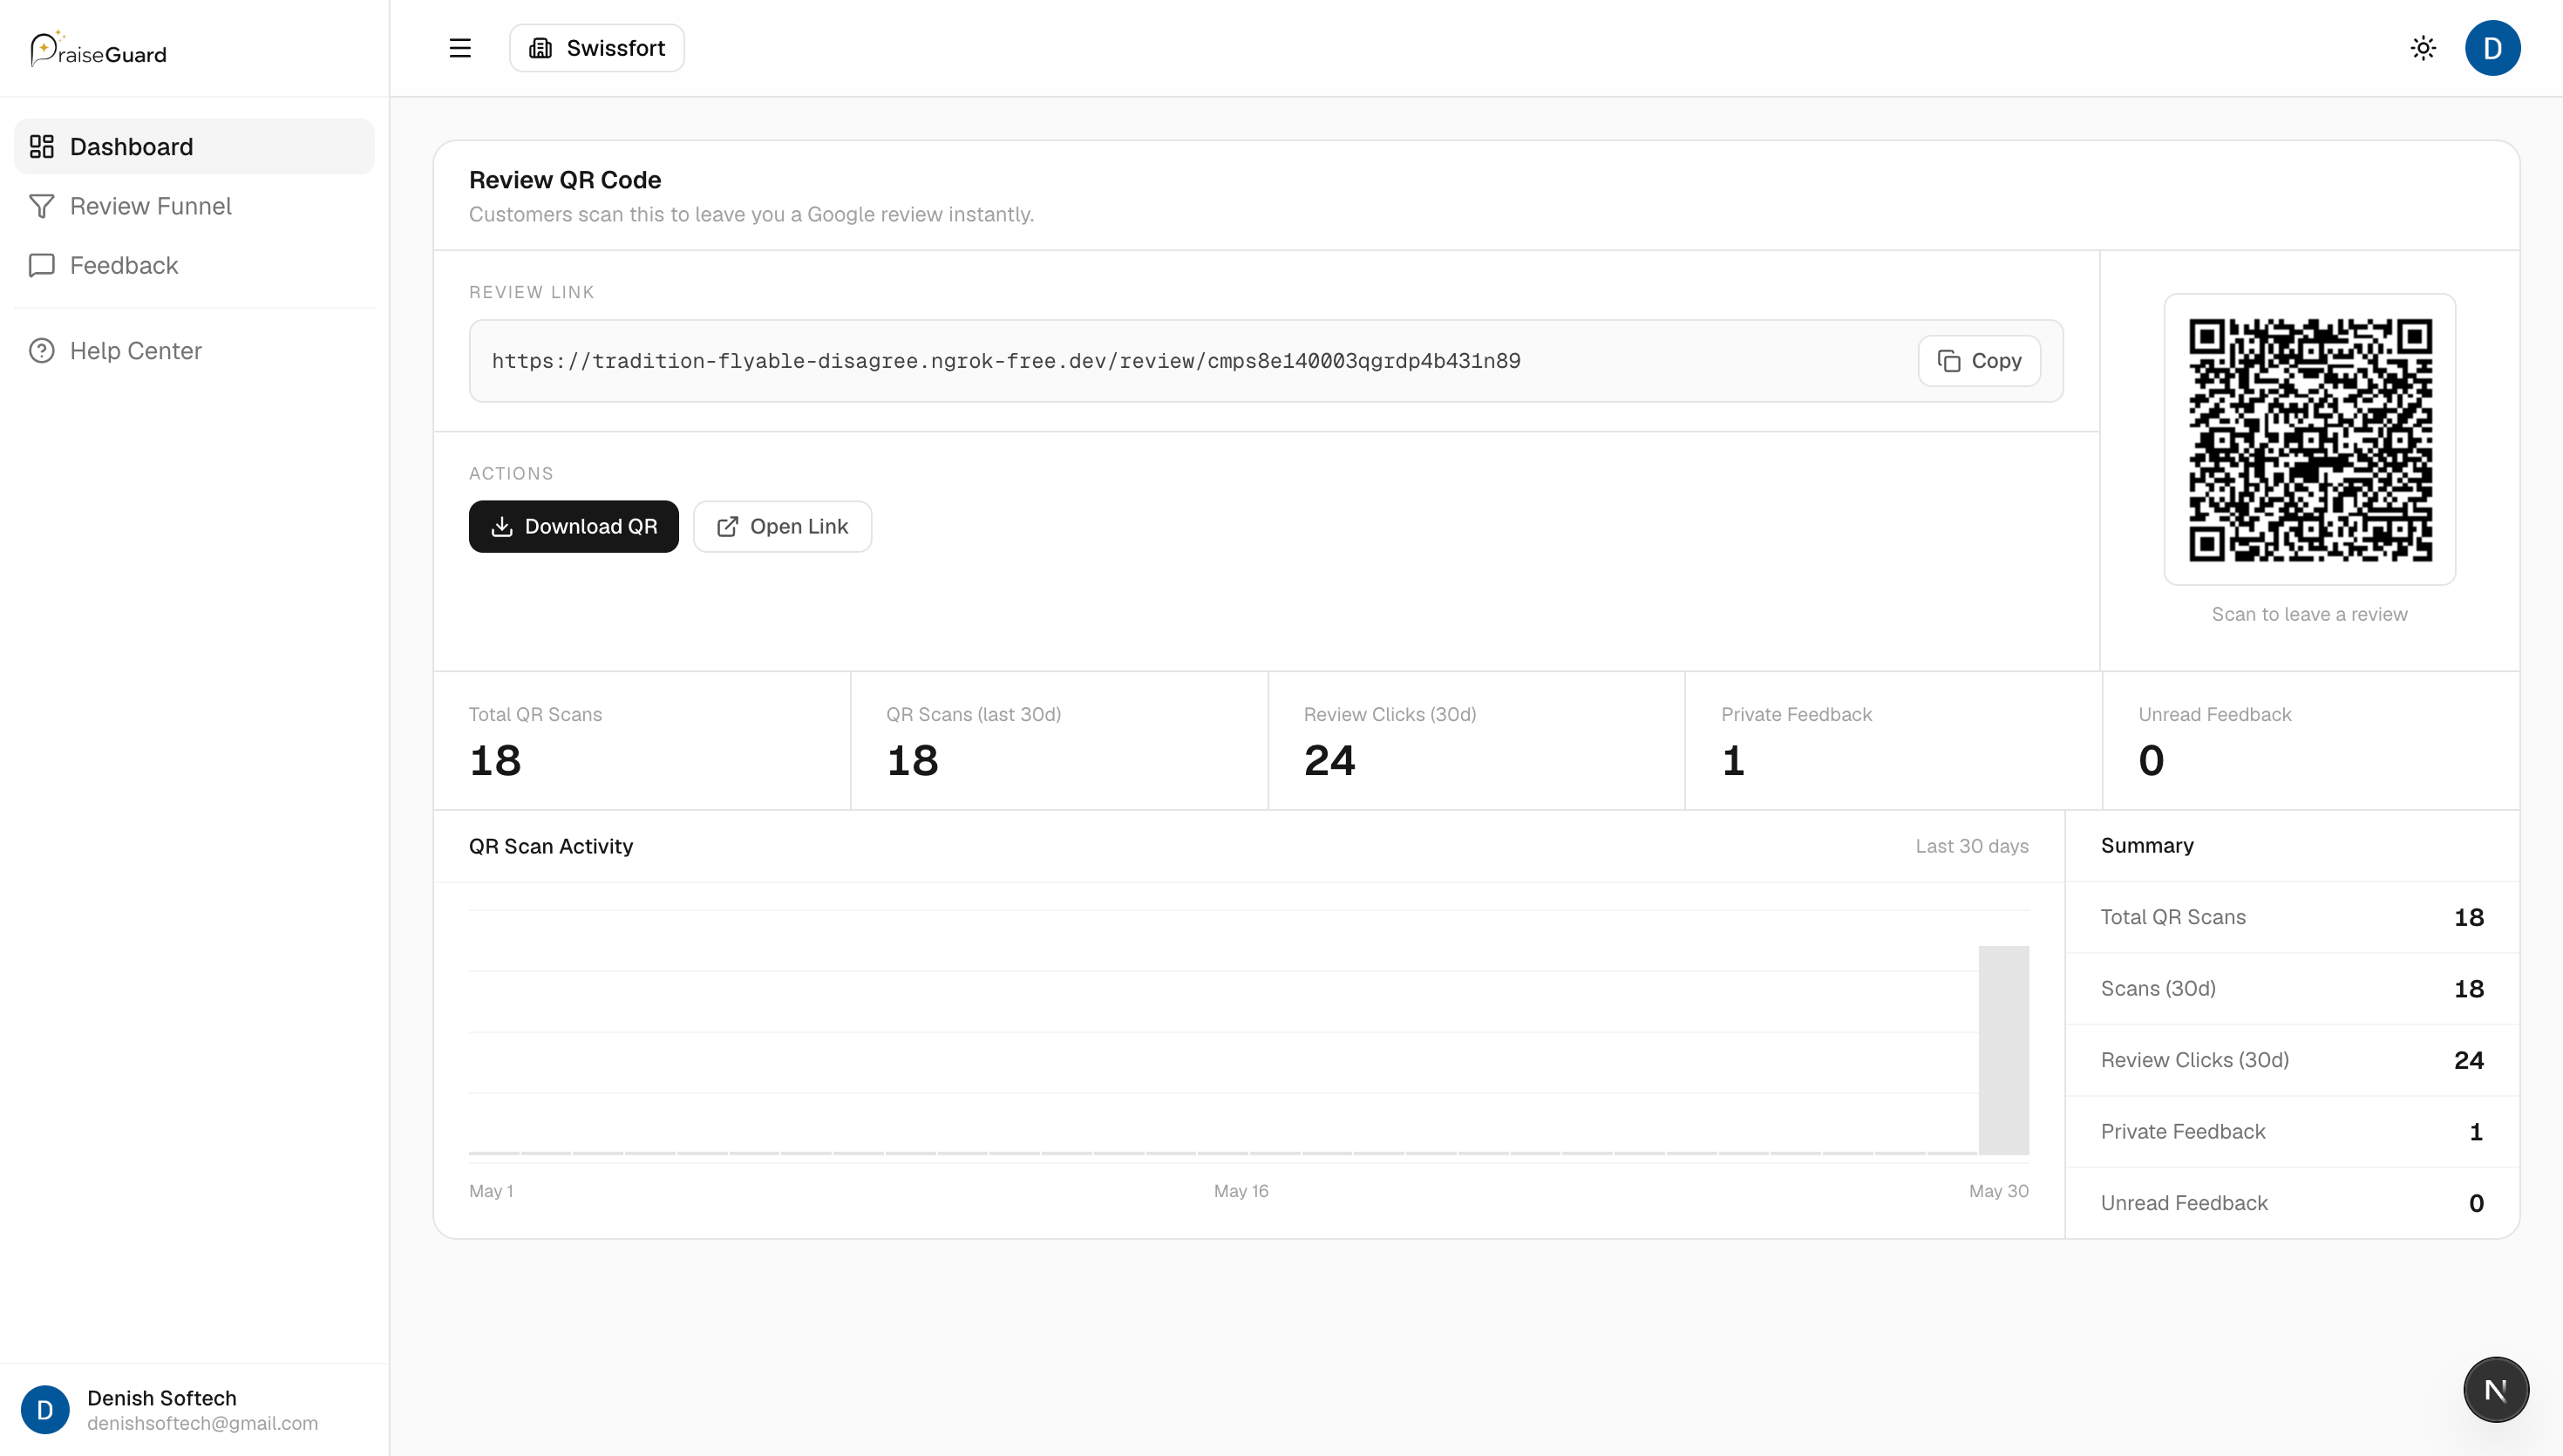This screenshot has width=2563, height=1456.
Task: Click the bottom-left D avatar
Action: pos(45,1410)
